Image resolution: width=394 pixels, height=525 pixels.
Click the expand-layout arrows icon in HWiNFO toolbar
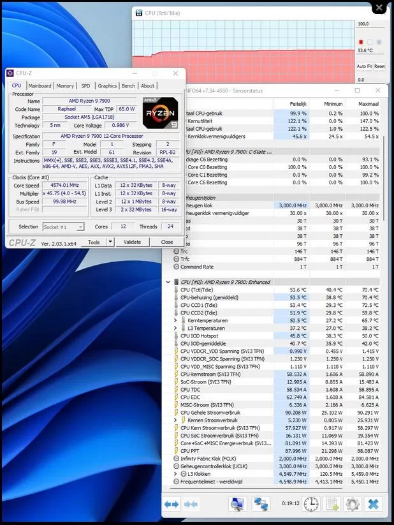(171, 504)
